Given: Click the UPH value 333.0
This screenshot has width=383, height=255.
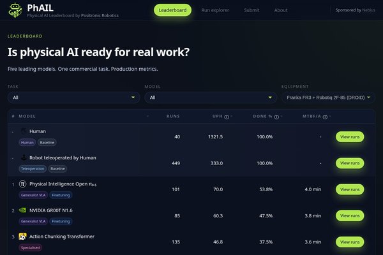Looking at the screenshot, I should (x=216, y=163).
